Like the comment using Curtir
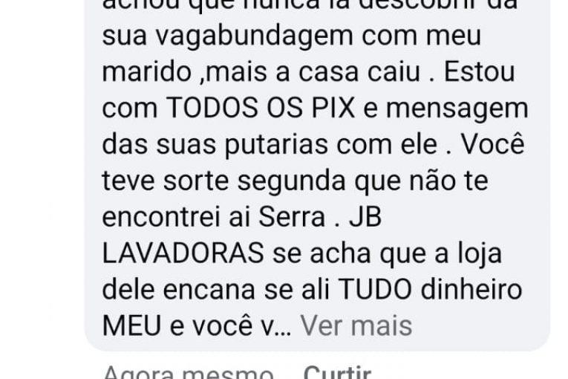This screenshot has width=568, height=379. pyautogui.click(x=337, y=372)
